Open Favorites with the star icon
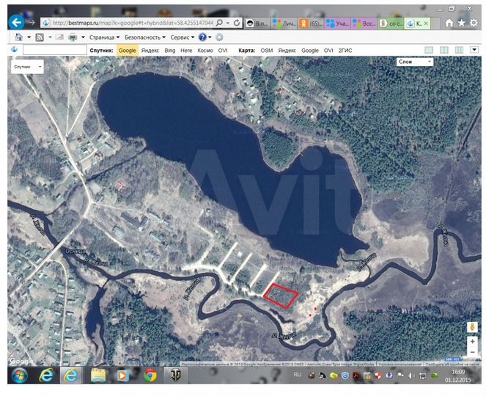 [462, 23]
